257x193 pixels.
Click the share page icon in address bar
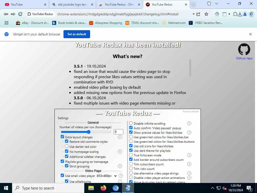(198, 14)
